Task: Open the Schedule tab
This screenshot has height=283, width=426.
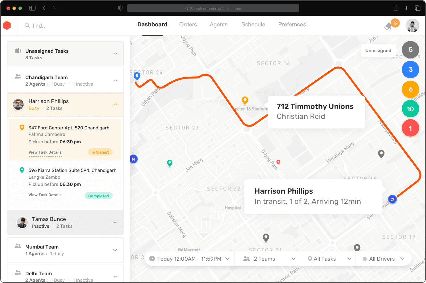Action: (253, 25)
